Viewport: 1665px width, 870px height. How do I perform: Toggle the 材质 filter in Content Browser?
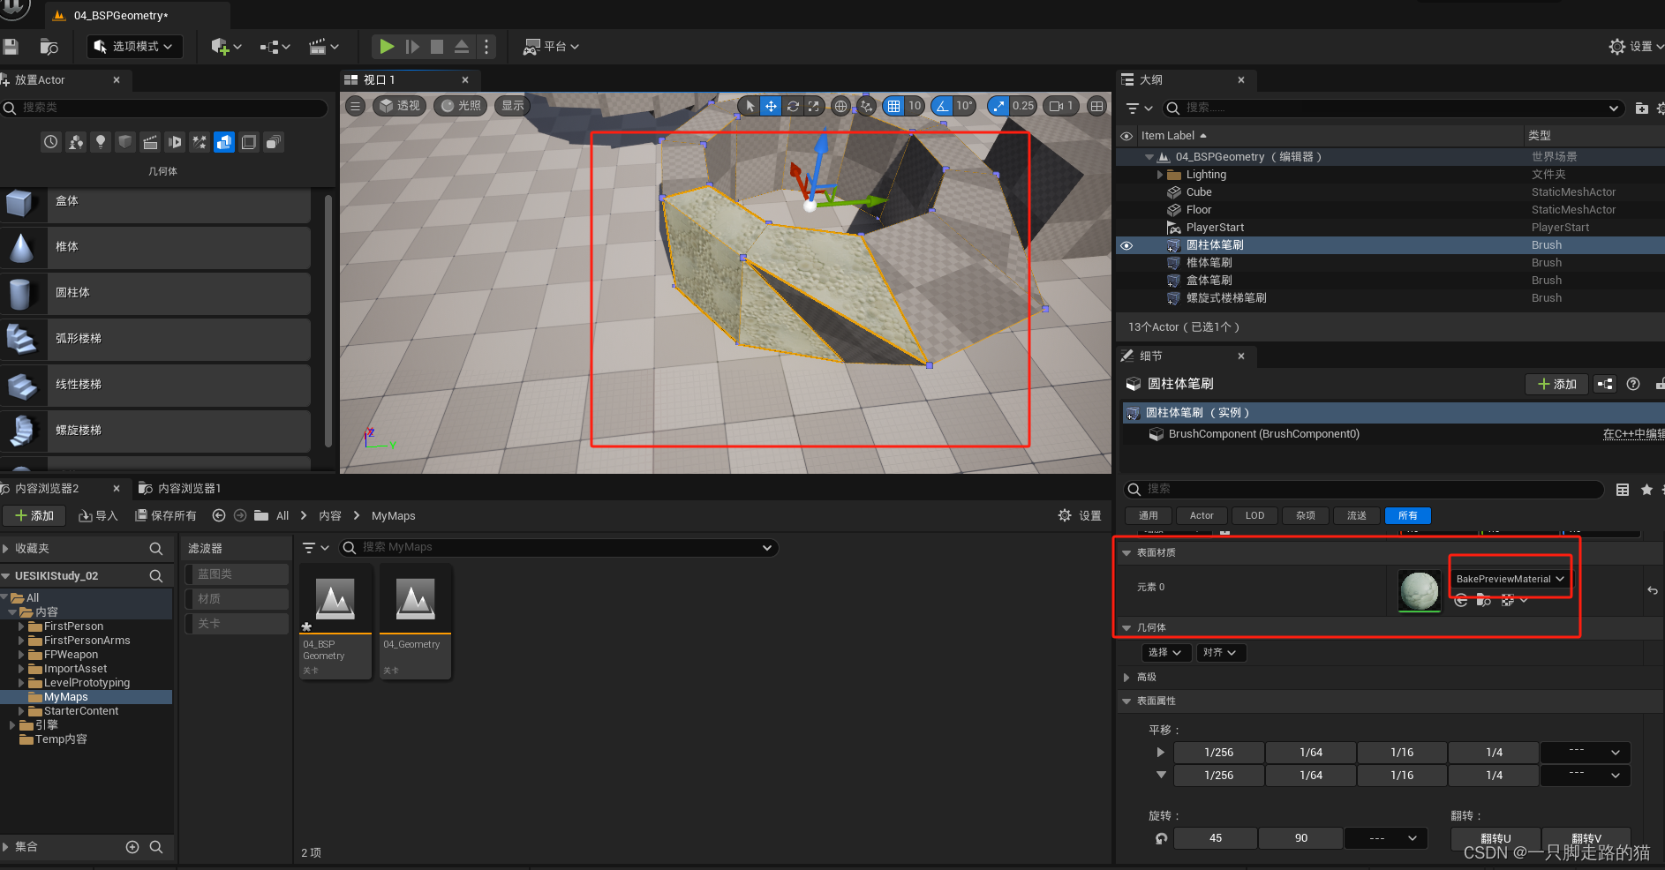237,599
